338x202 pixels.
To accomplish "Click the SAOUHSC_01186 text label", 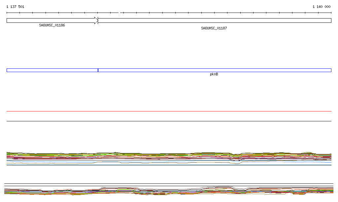I will pos(52,25).
